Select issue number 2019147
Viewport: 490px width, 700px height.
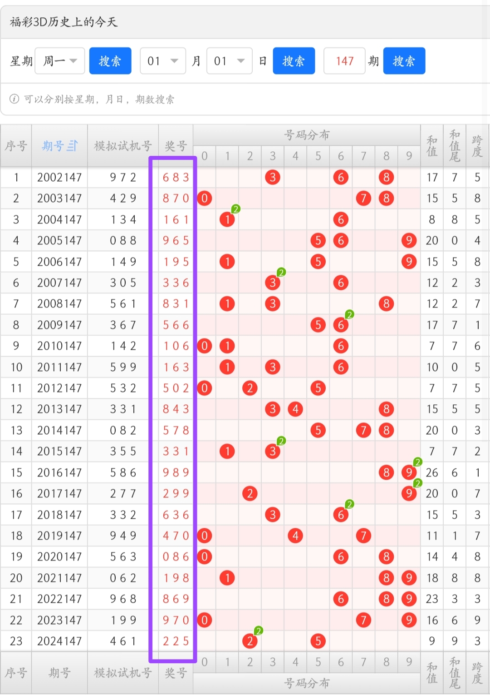coord(59,536)
